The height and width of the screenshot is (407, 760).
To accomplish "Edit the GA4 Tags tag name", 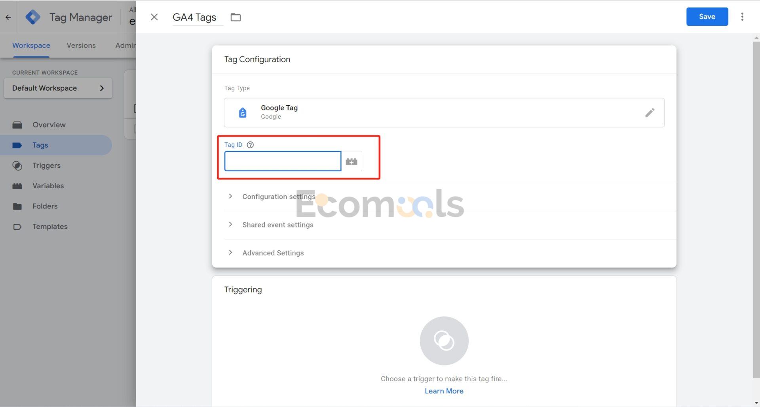I will 198,17.
